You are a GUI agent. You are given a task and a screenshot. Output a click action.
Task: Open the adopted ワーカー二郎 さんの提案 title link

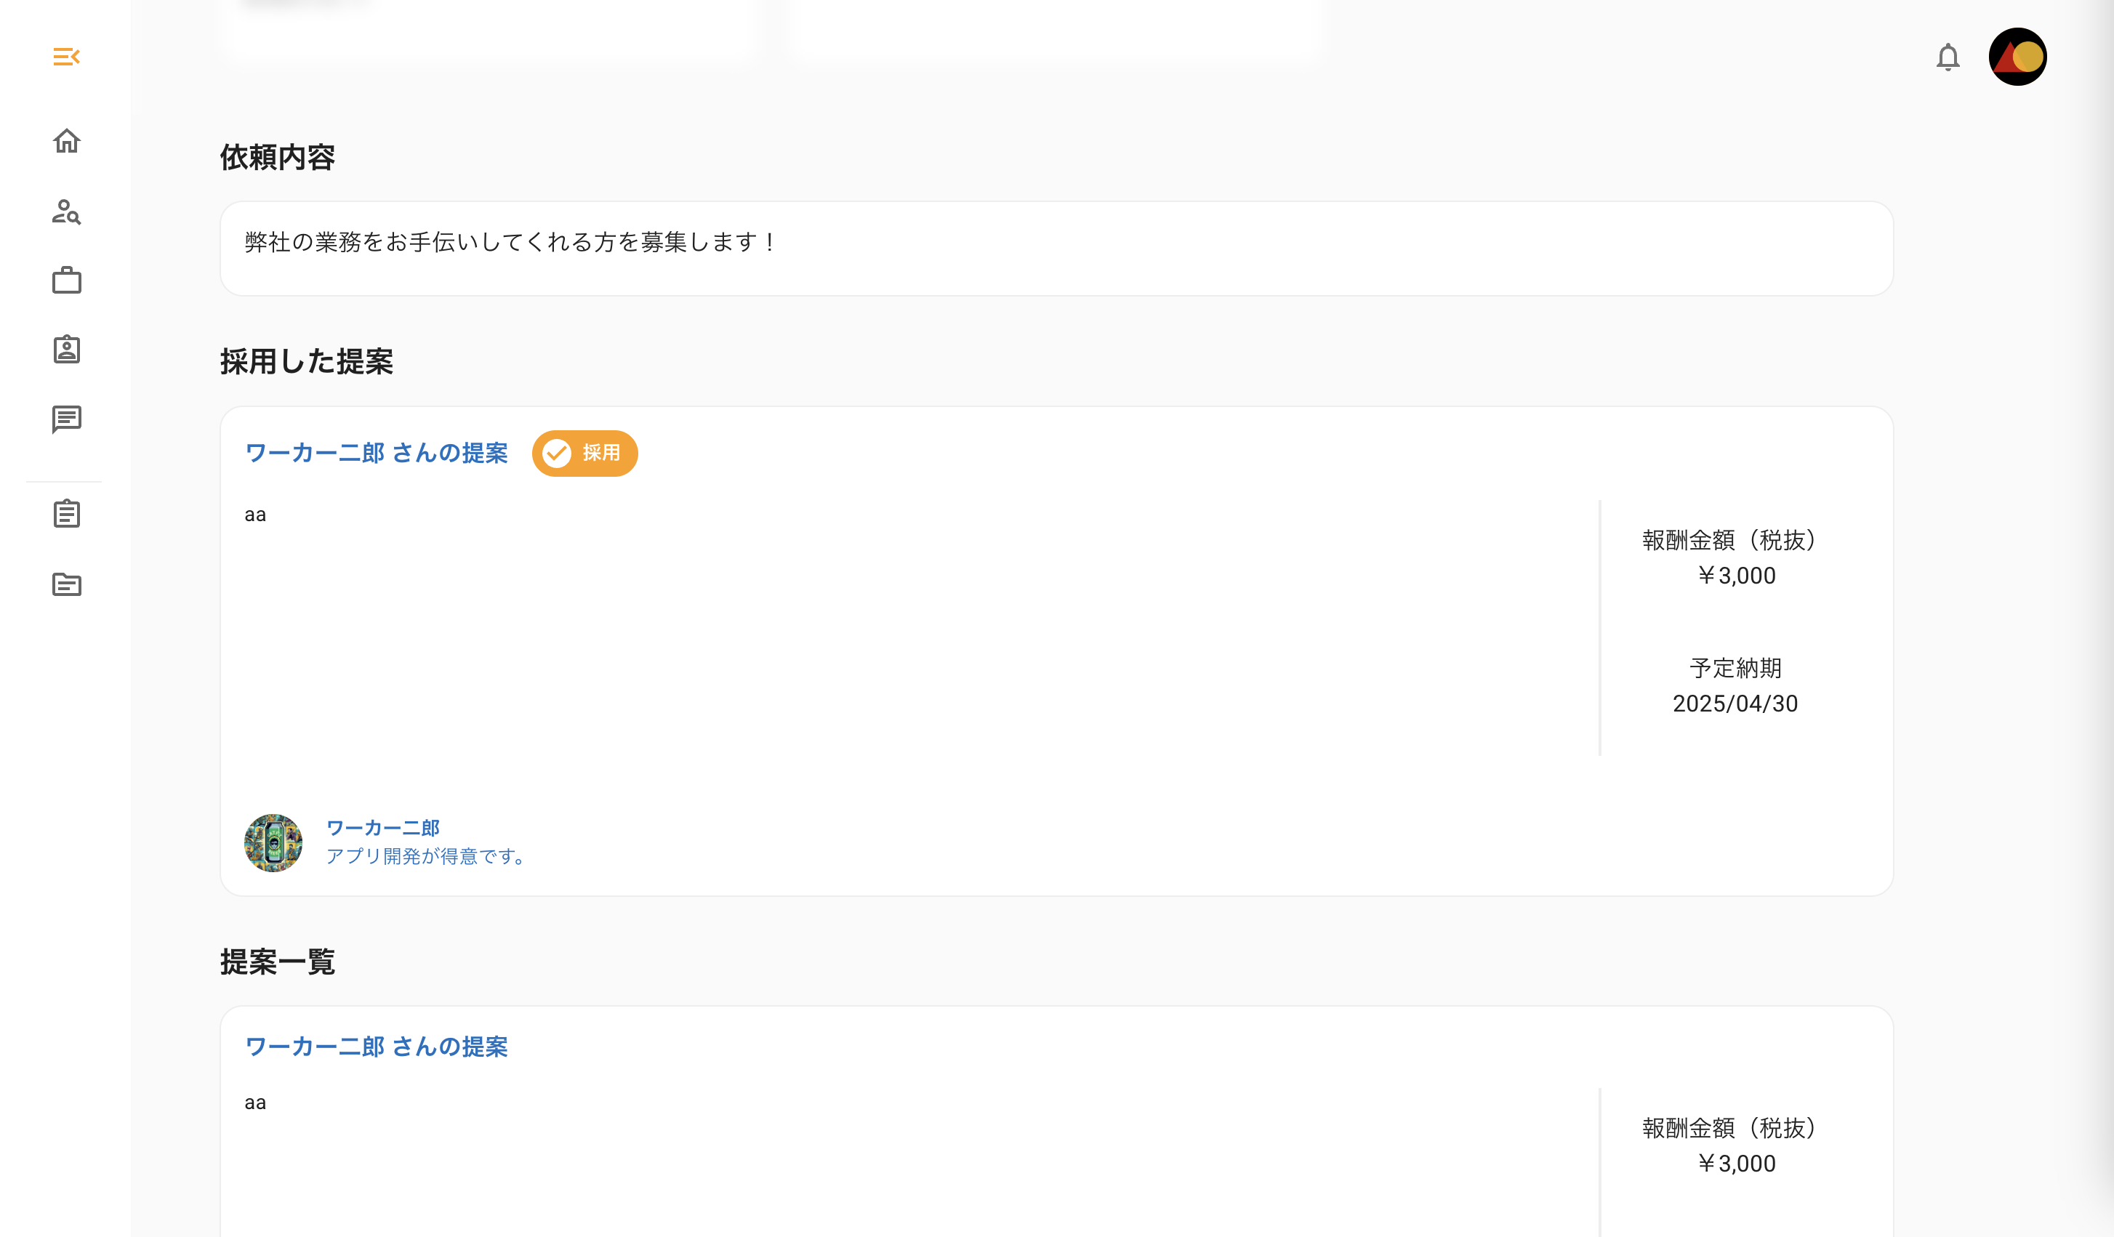point(377,453)
